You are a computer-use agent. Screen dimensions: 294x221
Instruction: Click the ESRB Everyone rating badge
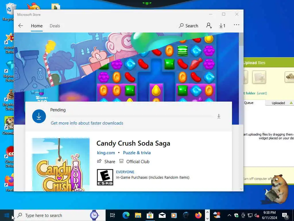click(105, 177)
